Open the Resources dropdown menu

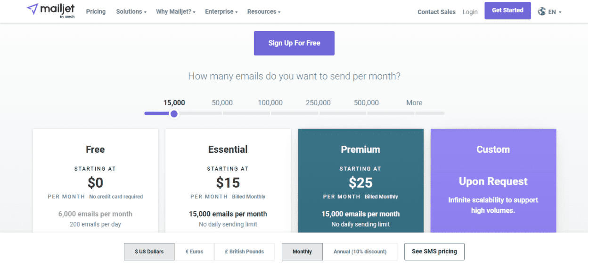(264, 11)
